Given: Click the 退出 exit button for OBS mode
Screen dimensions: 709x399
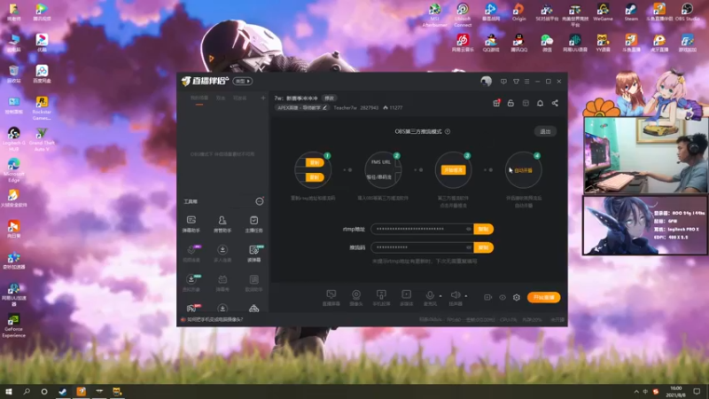Looking at the screenshot, I should click(x=545, y=131).
